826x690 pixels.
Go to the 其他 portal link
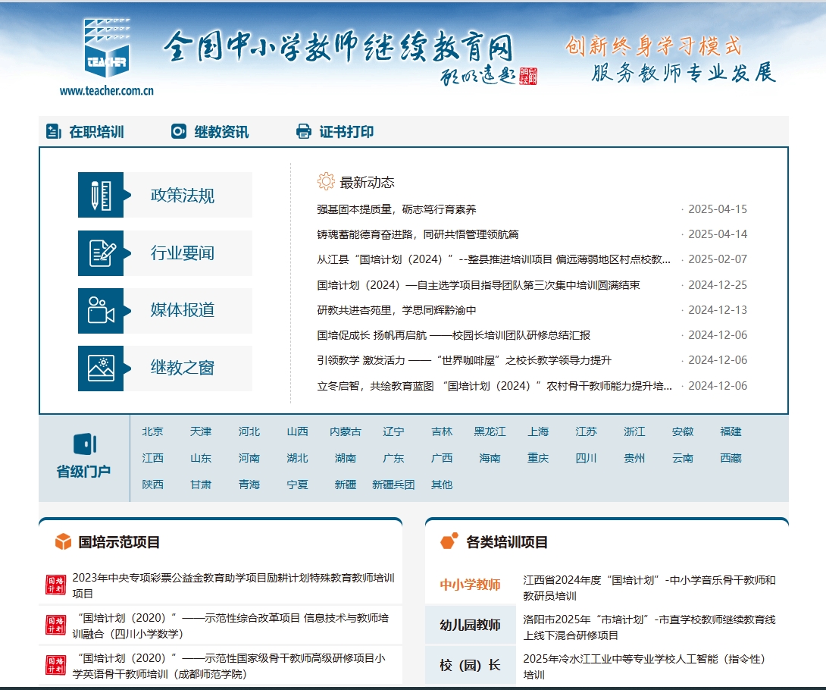[x=442, y=485]
